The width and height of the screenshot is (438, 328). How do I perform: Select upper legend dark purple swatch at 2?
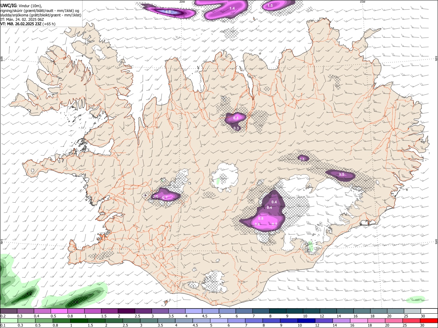click(126, 311)
